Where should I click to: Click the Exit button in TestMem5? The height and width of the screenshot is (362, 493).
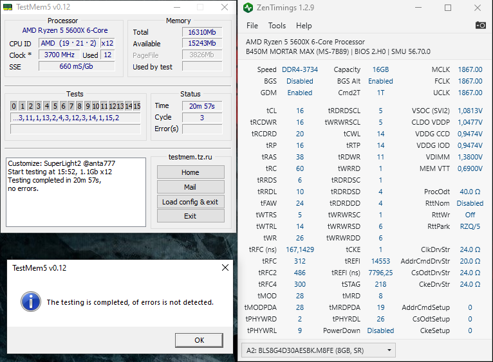coord(191,216)
